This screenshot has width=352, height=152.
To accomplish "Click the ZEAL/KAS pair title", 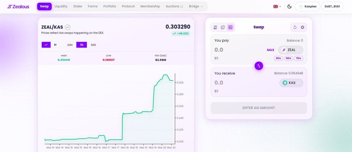I will [x=52, y=27].
